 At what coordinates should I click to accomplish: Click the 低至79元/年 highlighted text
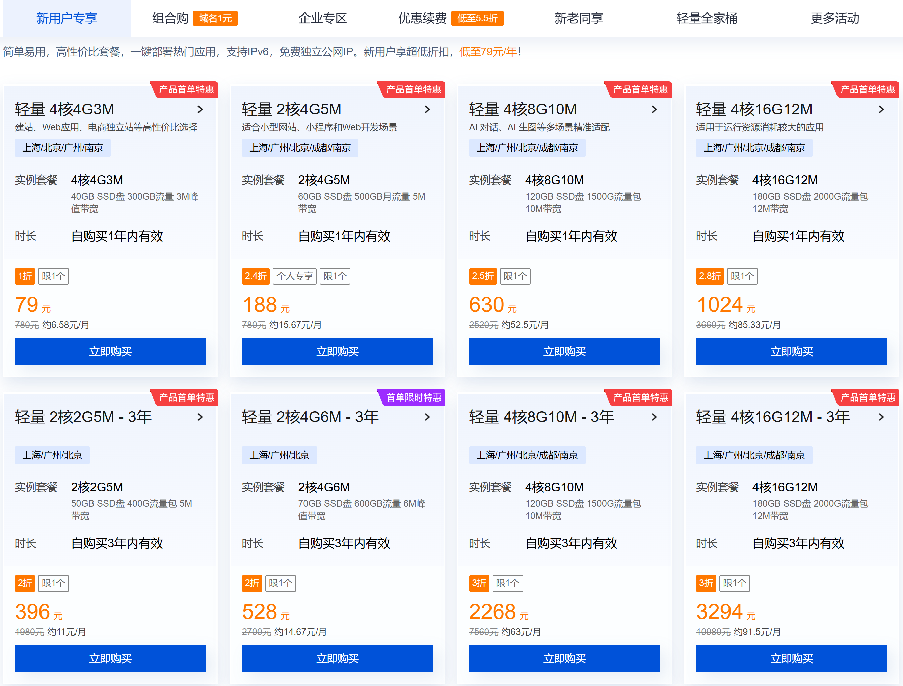[488, 52]
